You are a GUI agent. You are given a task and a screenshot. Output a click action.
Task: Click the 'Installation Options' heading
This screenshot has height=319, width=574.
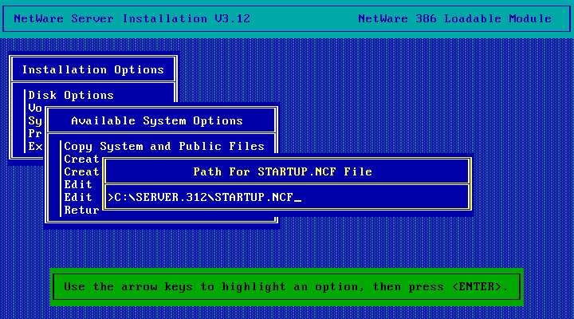coord(93,69)
